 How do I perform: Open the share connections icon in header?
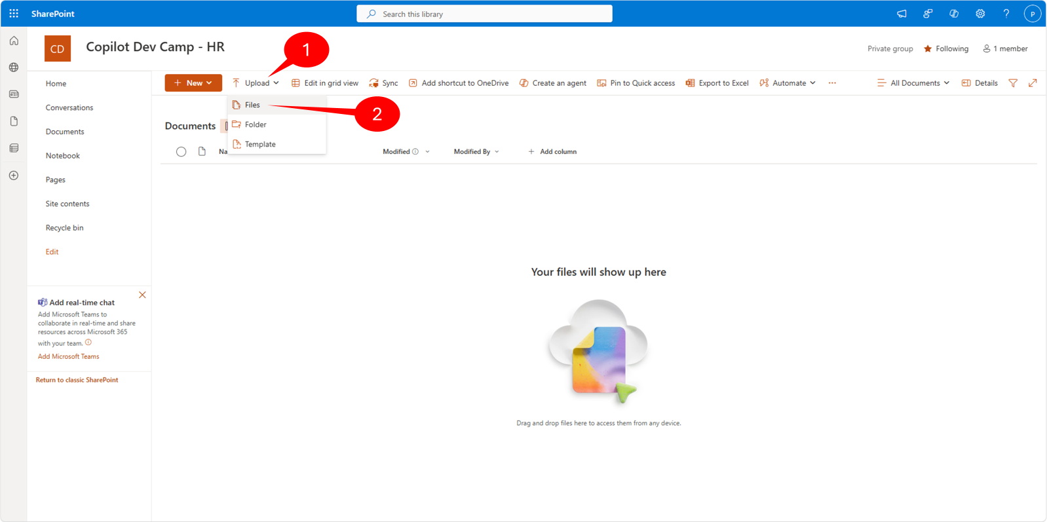pos(928,14)
